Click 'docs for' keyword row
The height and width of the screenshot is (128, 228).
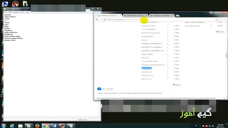click(x=145, y=58)
